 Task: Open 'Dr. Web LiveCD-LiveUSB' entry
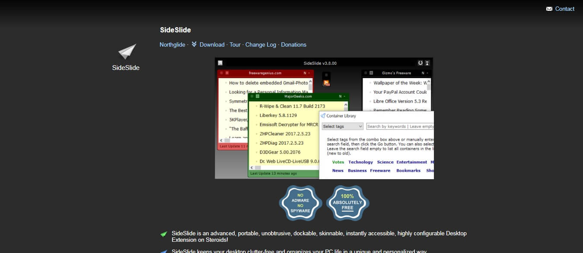[289, 161]
